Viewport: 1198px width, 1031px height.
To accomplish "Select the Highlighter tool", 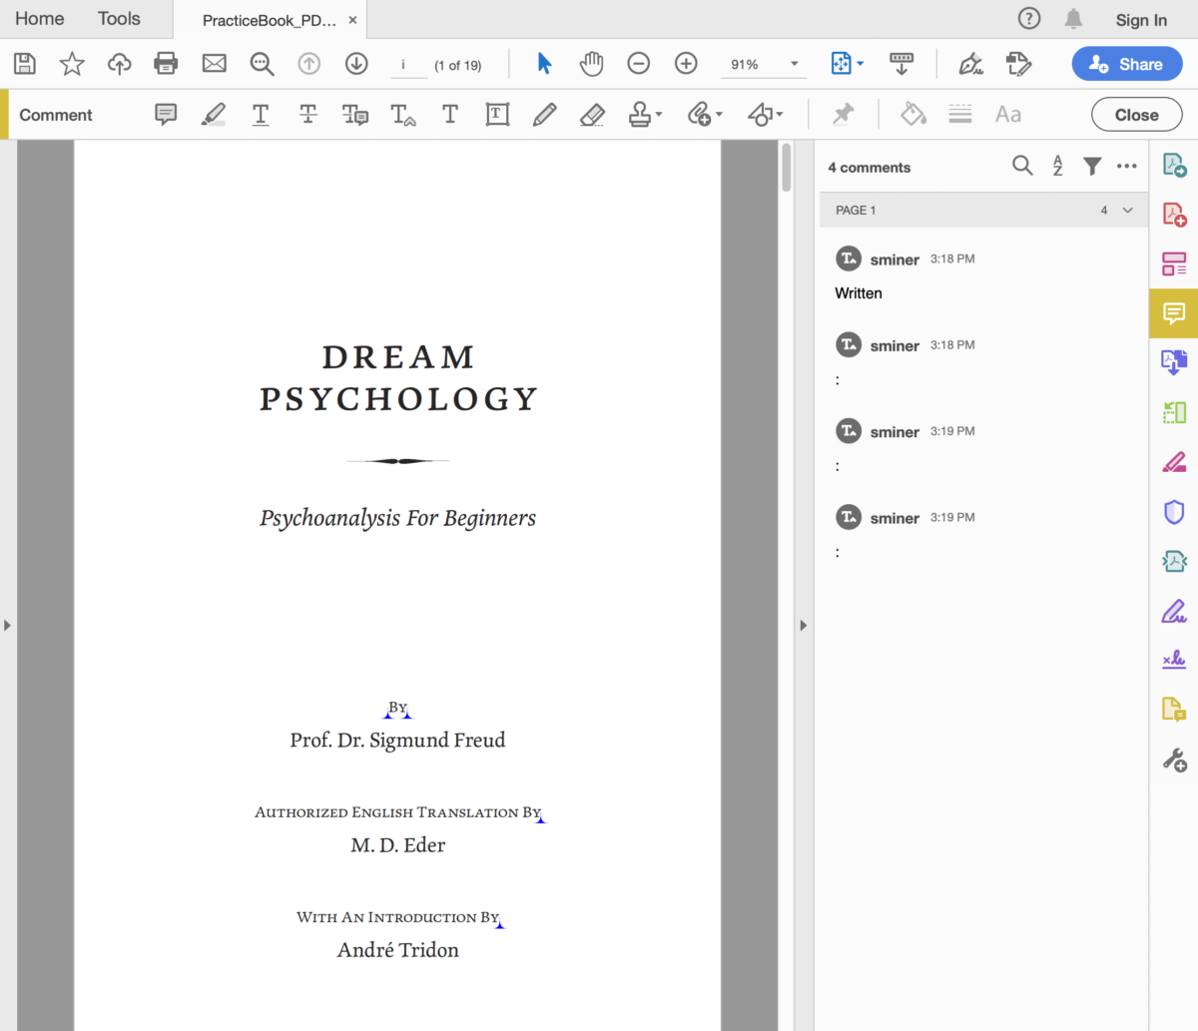I will pos(213,114).
